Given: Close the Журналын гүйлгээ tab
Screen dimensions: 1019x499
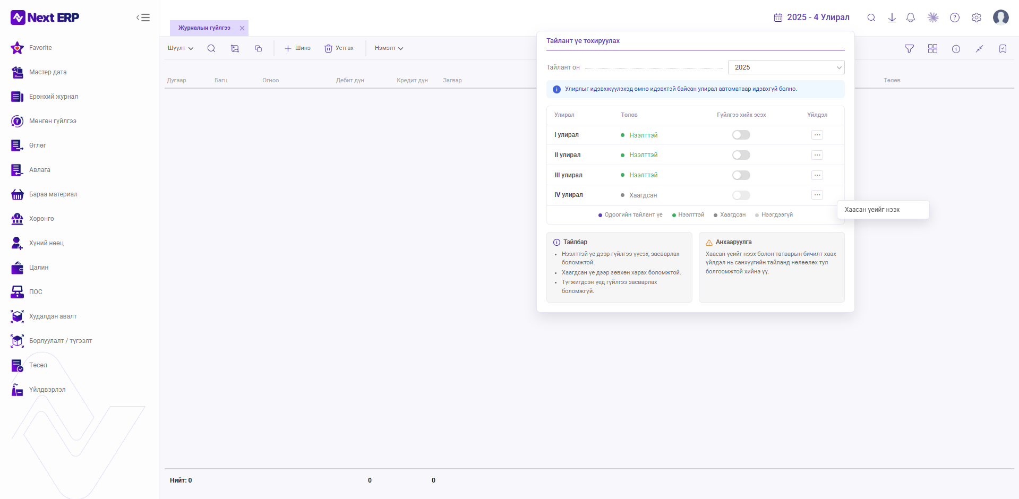Looking at the screenshot, I should 242,28.
